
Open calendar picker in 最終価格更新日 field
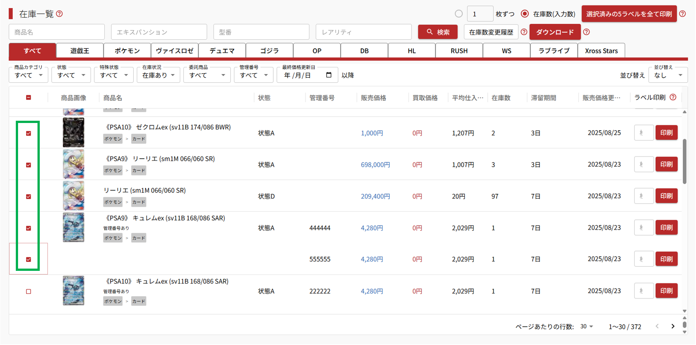click(329, 75)
